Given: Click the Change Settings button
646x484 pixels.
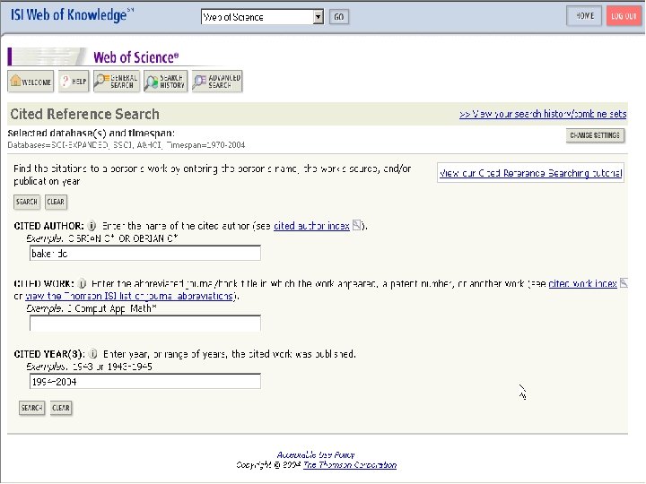Looking at the screenshot, I should click(595, 135).
